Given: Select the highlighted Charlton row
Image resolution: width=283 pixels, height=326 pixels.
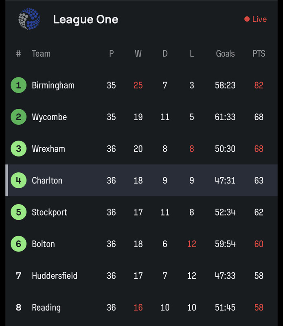Looking at the screenshot, I should pos(142,180).
